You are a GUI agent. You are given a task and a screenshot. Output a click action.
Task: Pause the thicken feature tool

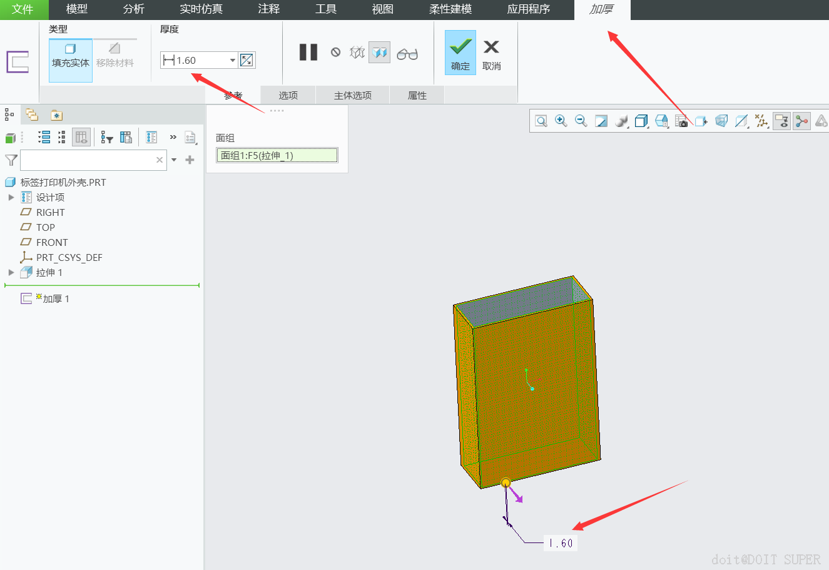(x=308, y=53)
